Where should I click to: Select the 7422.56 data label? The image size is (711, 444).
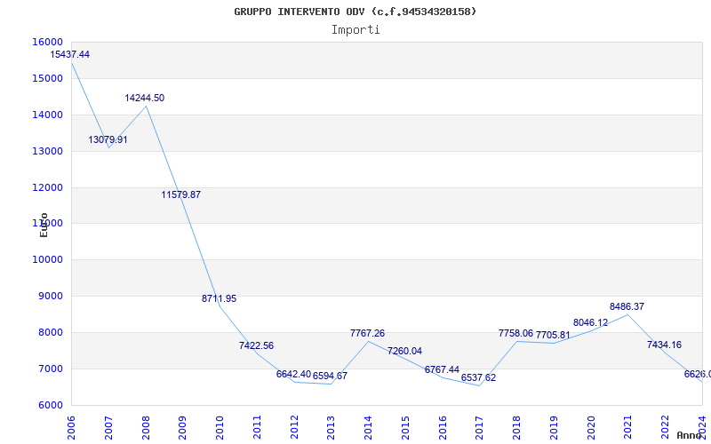point(256,345)
